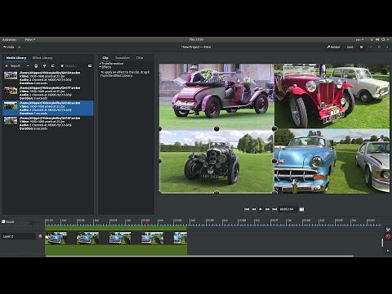Collapse the Effects section
392x294 pixels.
pyautogui.click(x=105, y=67)
